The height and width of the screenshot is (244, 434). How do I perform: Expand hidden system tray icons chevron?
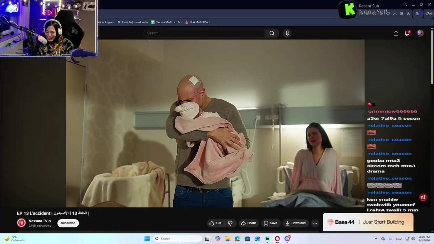376,239
